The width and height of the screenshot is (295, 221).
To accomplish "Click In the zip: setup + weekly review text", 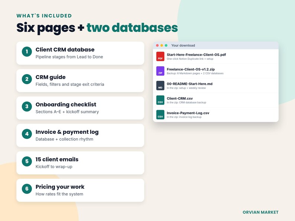I will pyautogui.click(x=186, y=88).
